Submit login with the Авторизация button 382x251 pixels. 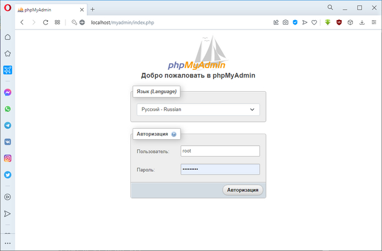click(x=243, y=190)
